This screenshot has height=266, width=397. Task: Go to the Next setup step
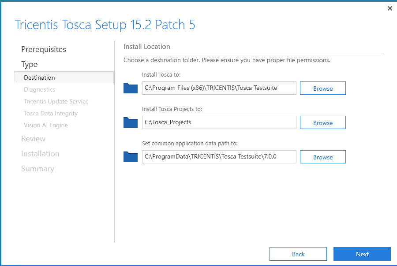pos(362,254)
